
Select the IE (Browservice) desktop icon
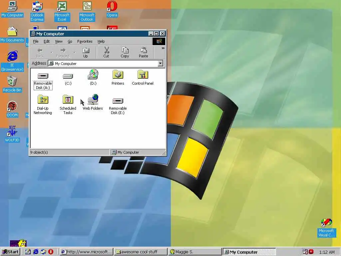pyautogui.click(x=12, y=61)
